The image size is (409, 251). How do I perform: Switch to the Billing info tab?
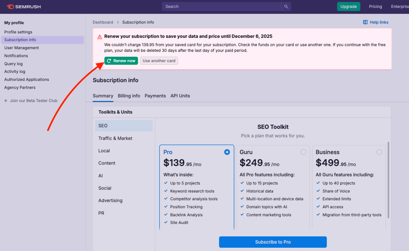click(129, 96)
